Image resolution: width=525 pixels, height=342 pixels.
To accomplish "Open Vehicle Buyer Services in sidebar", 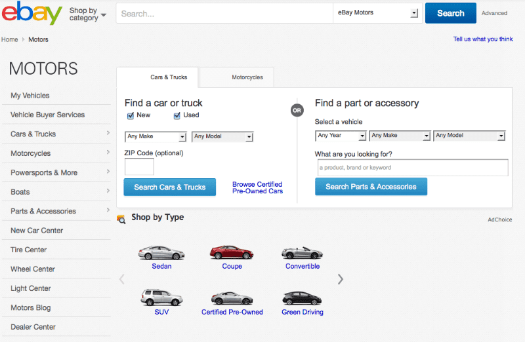I will point(47,115).
